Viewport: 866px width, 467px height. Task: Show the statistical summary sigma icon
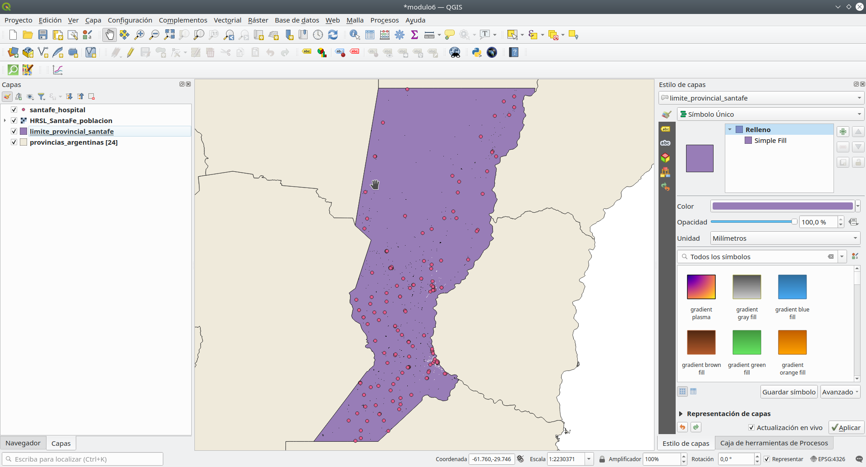tap(415, 35)
